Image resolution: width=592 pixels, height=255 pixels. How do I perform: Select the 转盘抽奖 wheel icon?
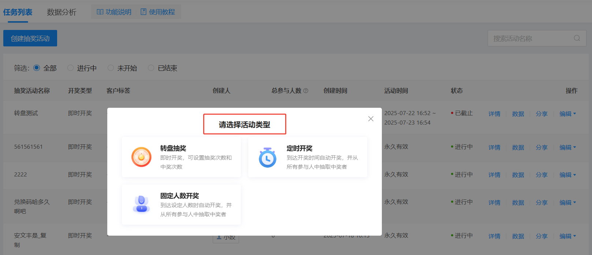point(141,157)
